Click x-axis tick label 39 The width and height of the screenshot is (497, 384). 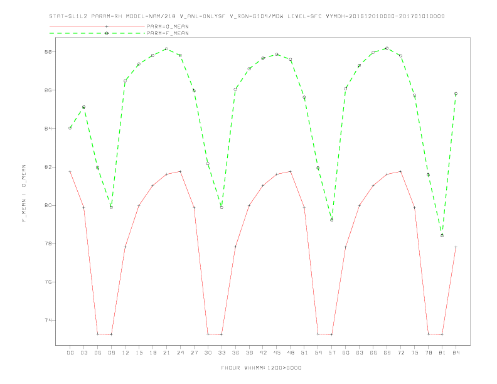(x=249, y=353)
